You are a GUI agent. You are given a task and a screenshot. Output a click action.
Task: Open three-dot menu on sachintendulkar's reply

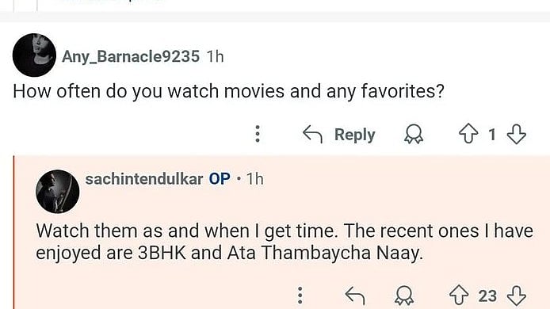click(x=300, y=296)
